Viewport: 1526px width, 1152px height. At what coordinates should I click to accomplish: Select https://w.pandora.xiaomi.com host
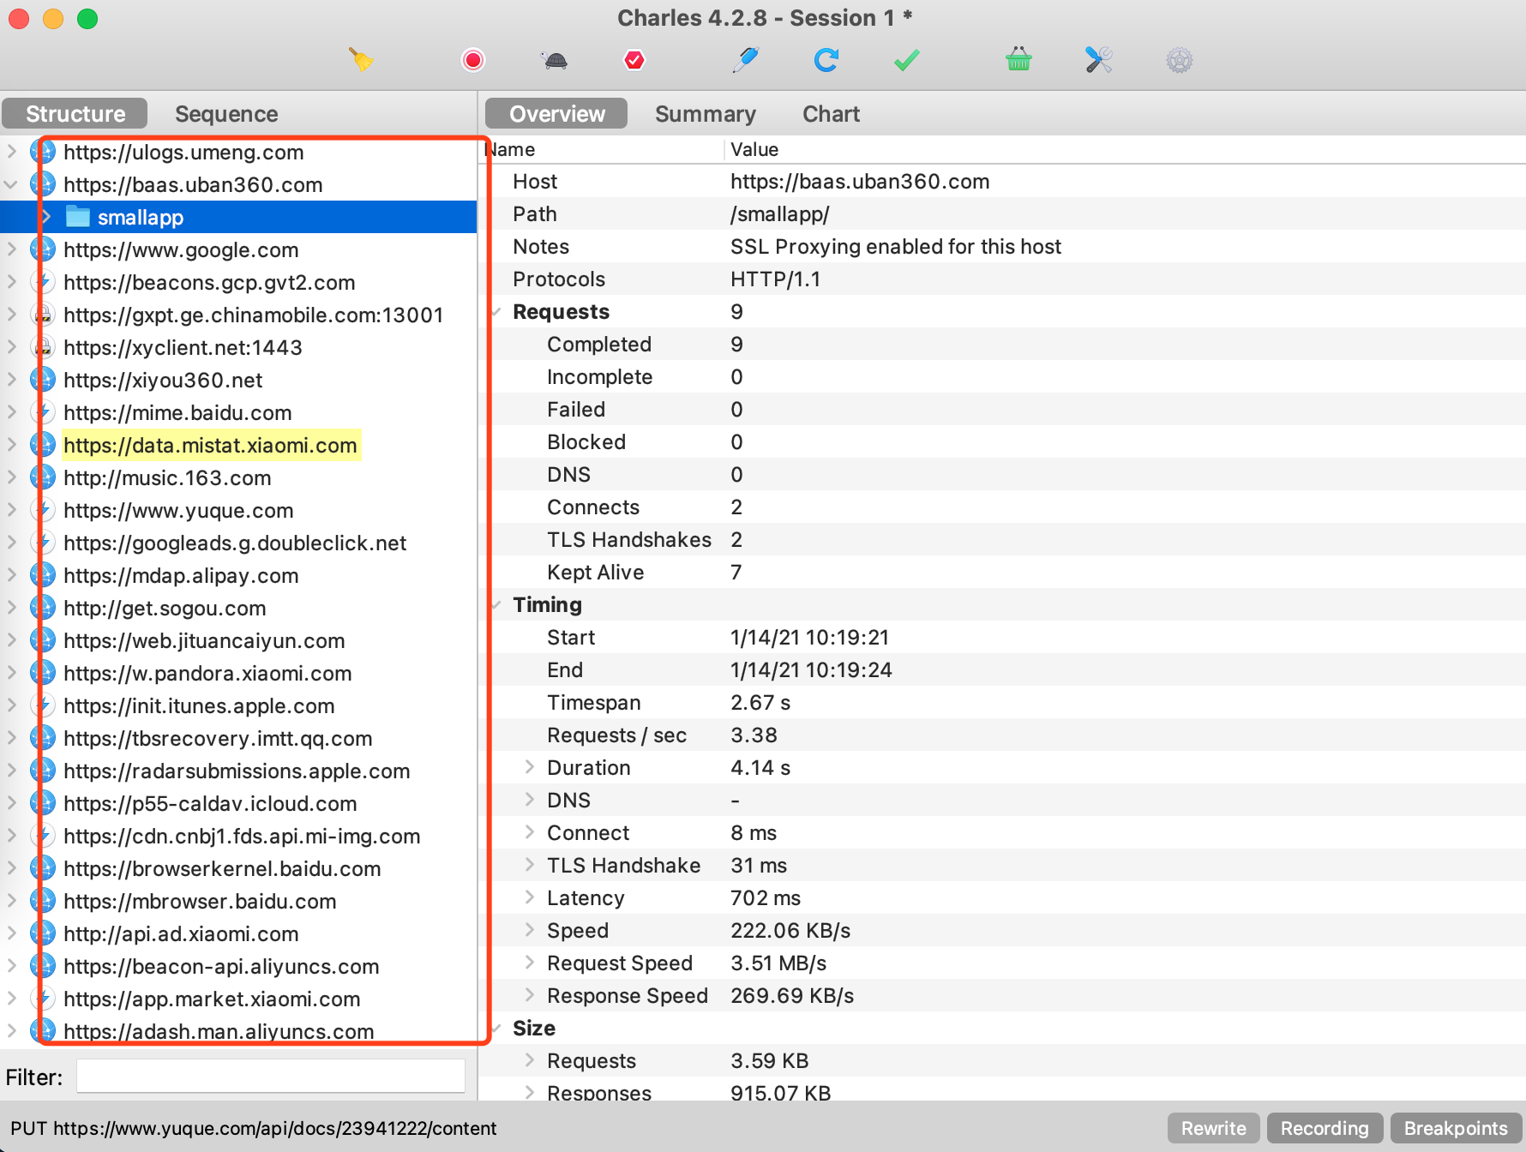[207, 673]
